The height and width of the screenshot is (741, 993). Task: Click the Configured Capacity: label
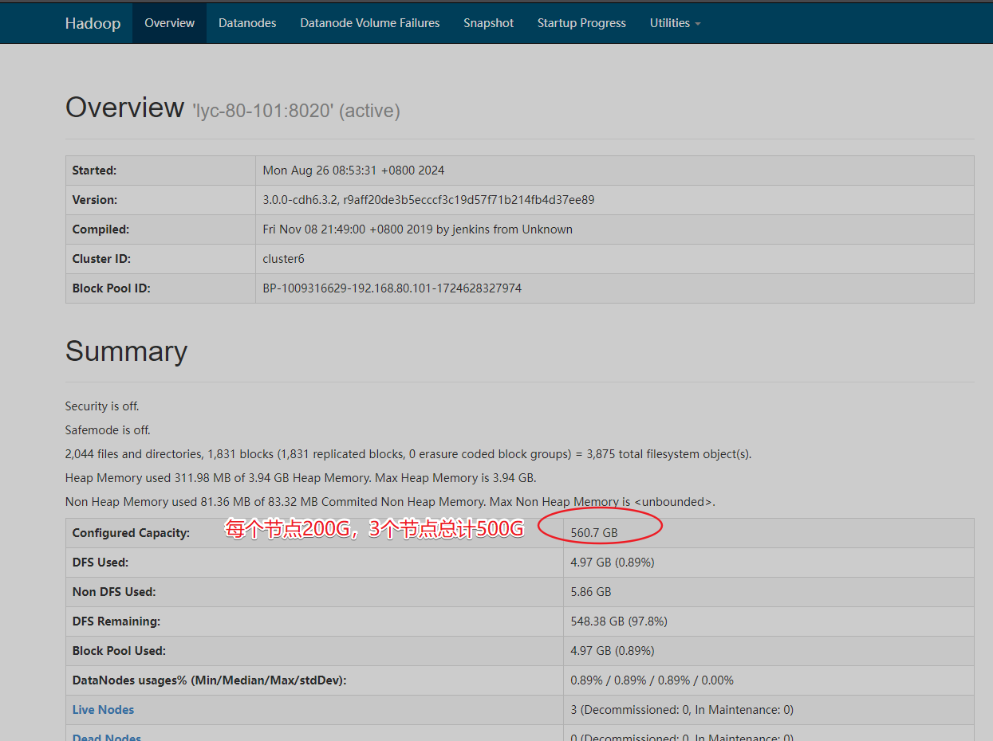tap(131, 532)
